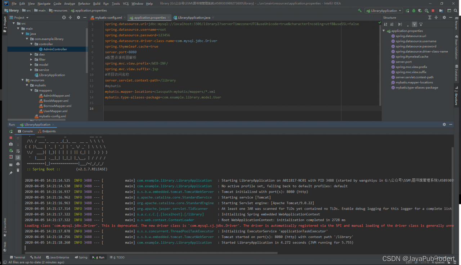Open the VCS menu
Viewport: 461px width, 265px height.
coord(125,4)
